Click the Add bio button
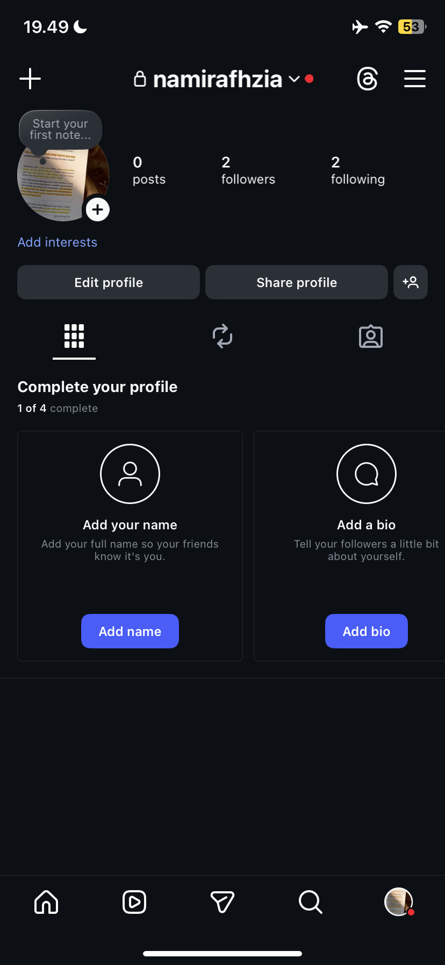 click(x=367, y=631)
